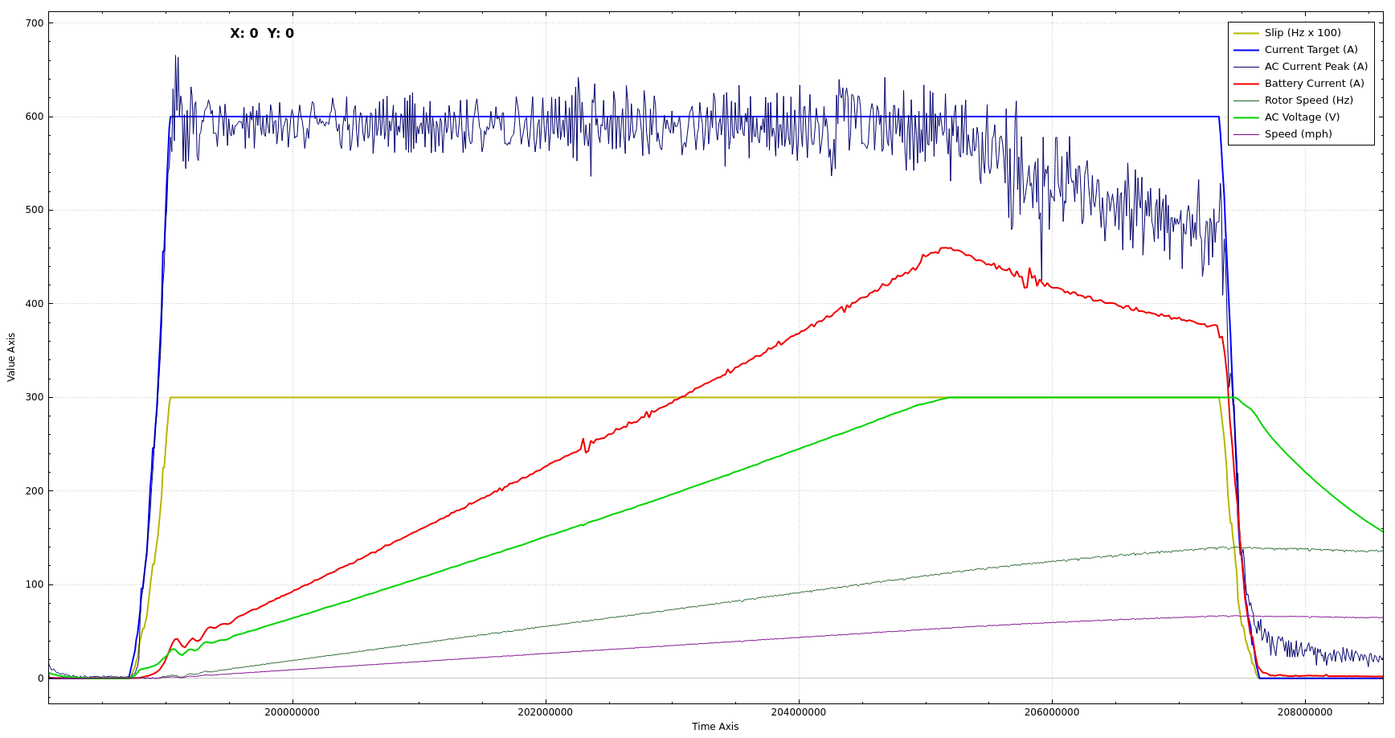Click the 600 value axis tick label
The height and width of the screenshot is (738, 1395).
coord(35,117)
